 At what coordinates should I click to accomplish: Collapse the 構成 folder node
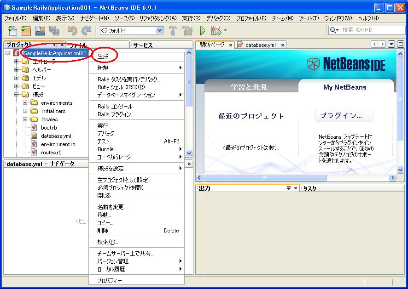(x=16, y=94)
